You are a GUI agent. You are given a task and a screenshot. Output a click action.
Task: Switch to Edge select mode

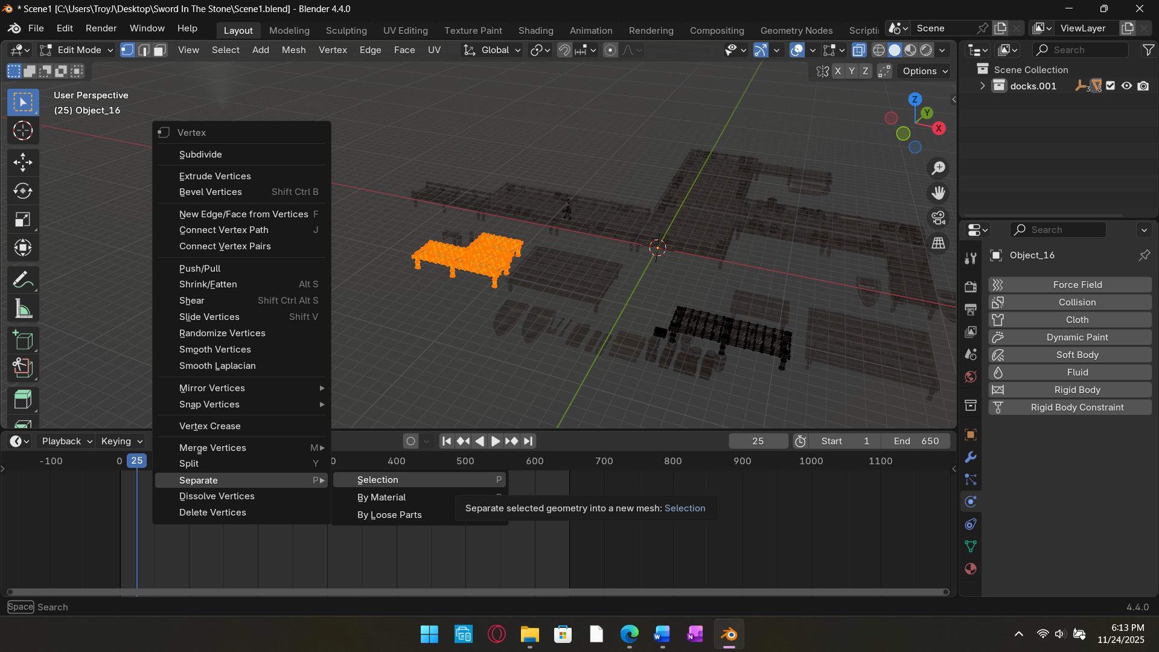tap(144, 50)
